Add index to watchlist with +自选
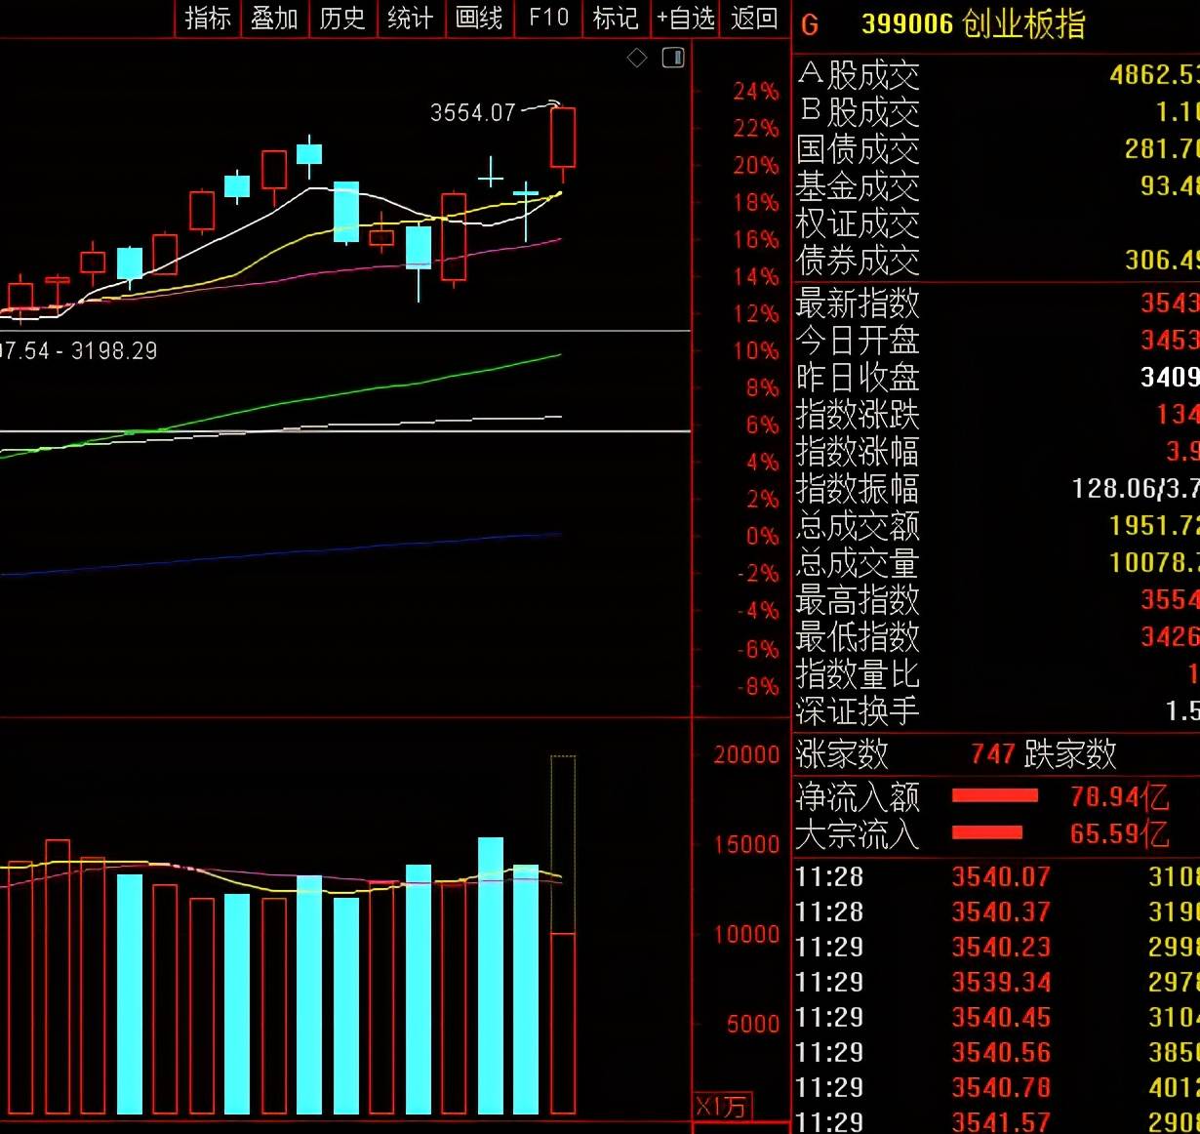The image size is (1200, 1134). pyautogui.click(x=686, y=18)
